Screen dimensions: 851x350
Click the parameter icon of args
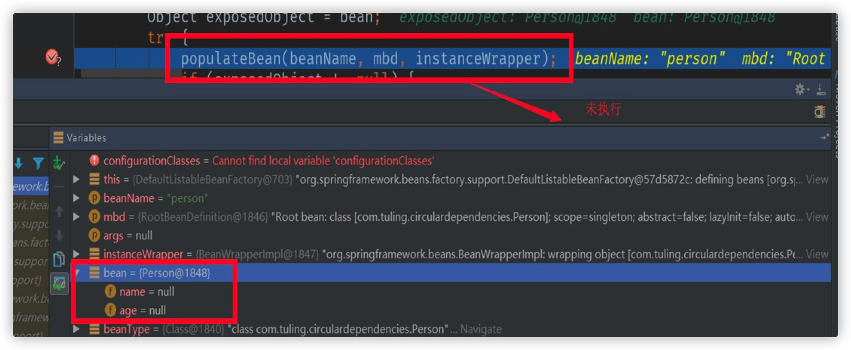pos(94,235)
